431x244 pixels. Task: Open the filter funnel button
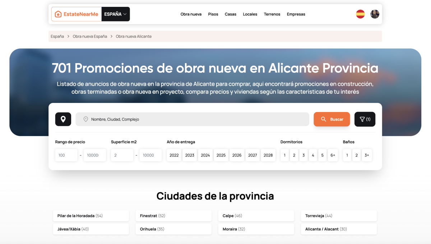tap(365, 119)
